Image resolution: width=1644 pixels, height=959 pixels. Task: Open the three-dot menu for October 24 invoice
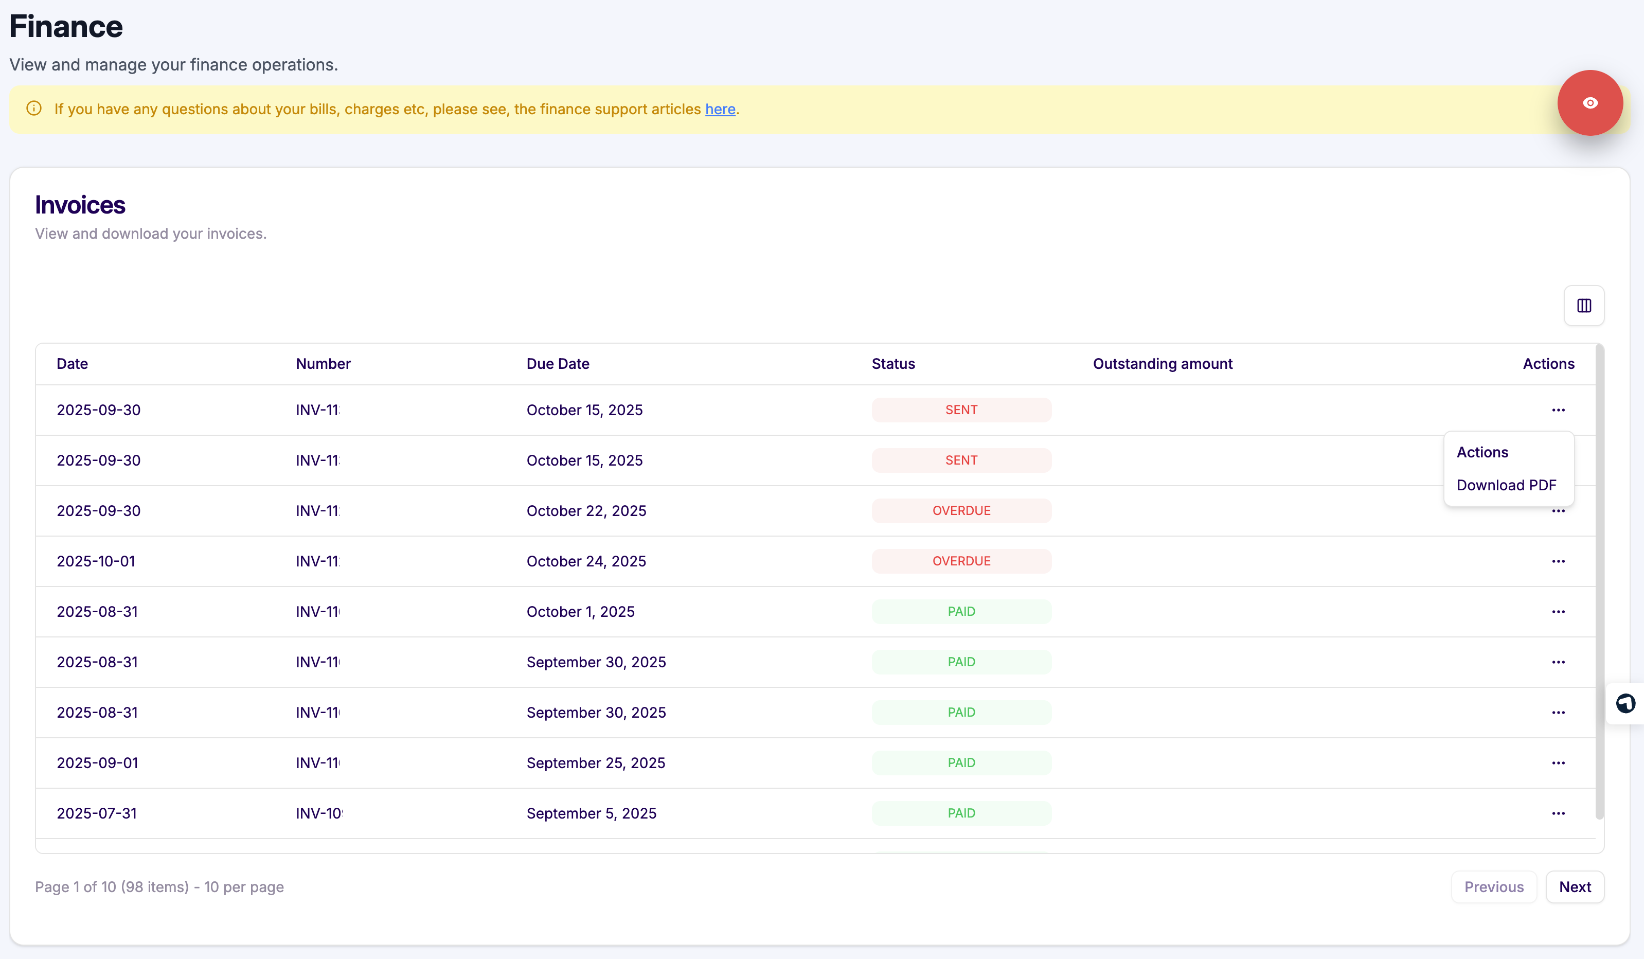pos(1558,561)
